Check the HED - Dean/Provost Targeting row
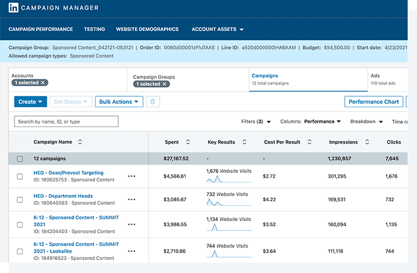The image size is (417, 273). 20,176
